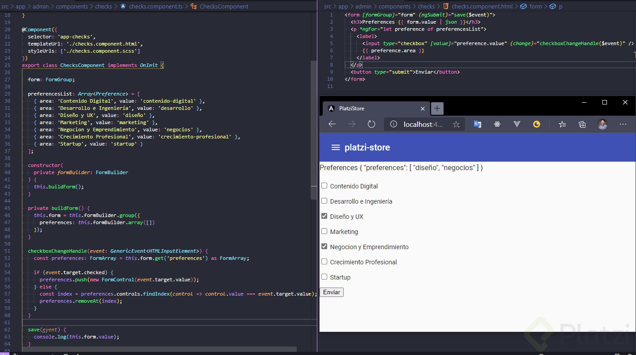The height and width of the screenshot is (355, 636).
Task: Open the Google Translate extension
Action: click(x=478, y=125)
